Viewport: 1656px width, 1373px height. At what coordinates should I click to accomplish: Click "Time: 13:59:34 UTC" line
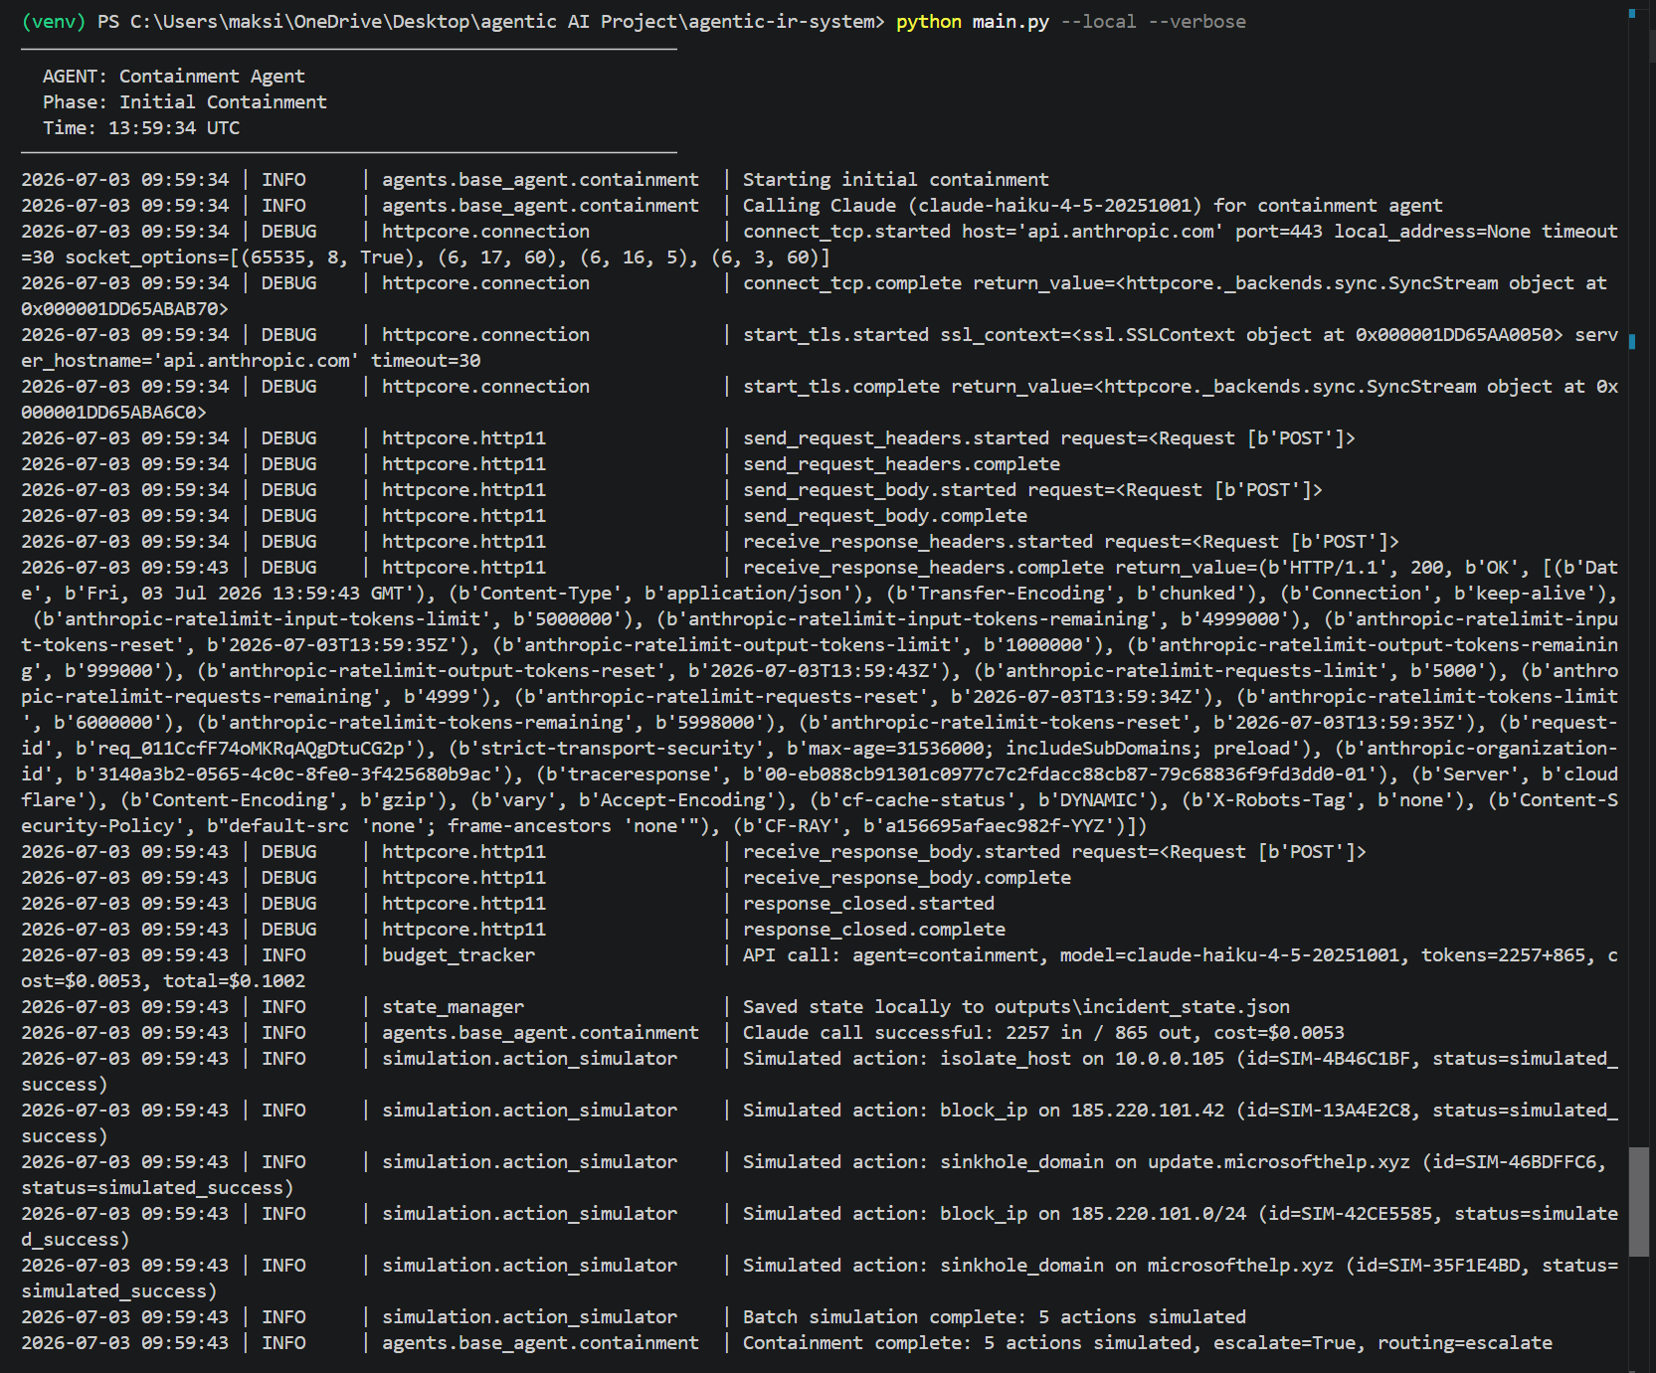coord(141,128)
